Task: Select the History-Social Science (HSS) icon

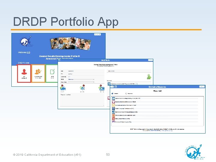Action: (113, 118)
